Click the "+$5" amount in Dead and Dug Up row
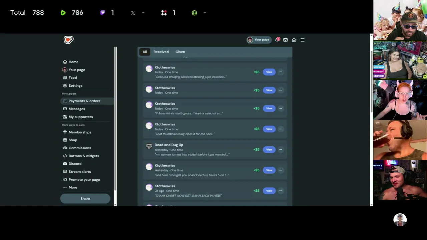427x240 pixels. click(x=256, y=150)
